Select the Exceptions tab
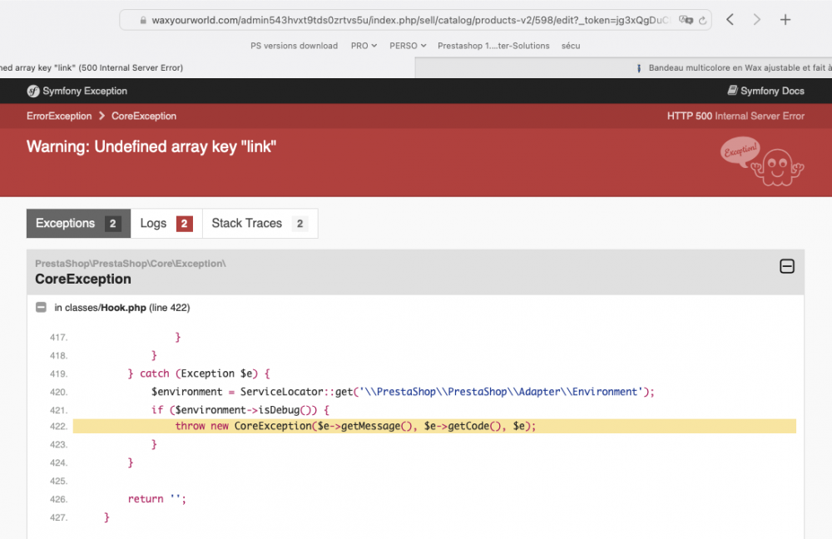Screen dimensions: 832x539 click(x=78, y=224)
